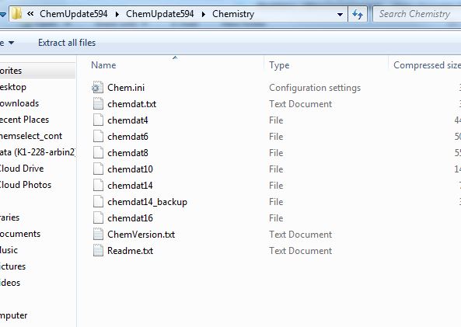Select the chemdat.txt file name
Image resolution: width=461 pixels, height=327 pixels.
point(131,104)
